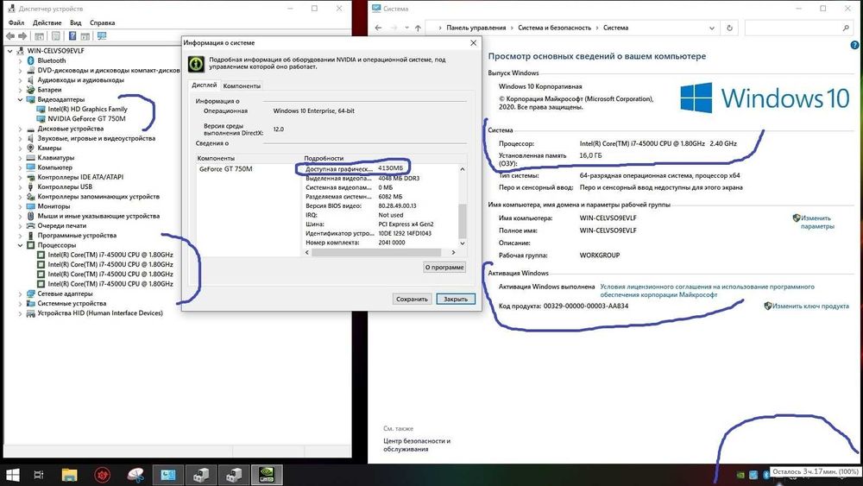
Task: Open File Explorer from the taskbar
Action: click(69, 475)
